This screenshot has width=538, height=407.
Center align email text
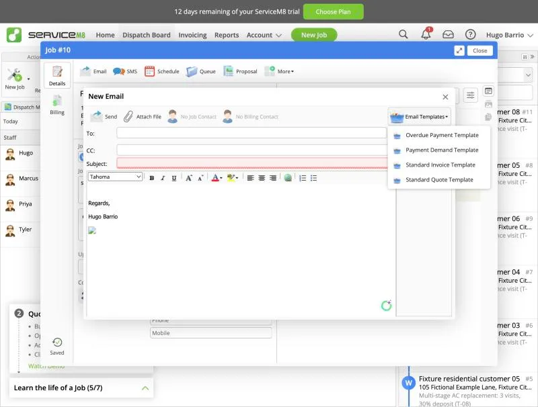tap(262, 178)
